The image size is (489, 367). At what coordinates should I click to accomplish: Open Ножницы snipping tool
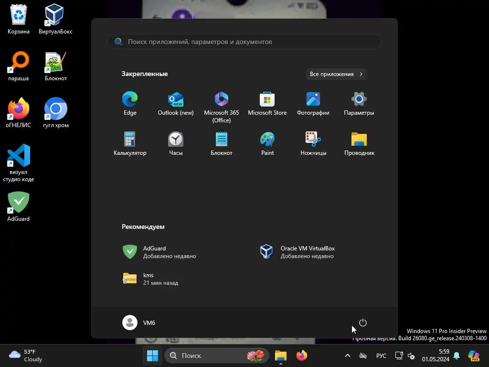coord(313,143)
